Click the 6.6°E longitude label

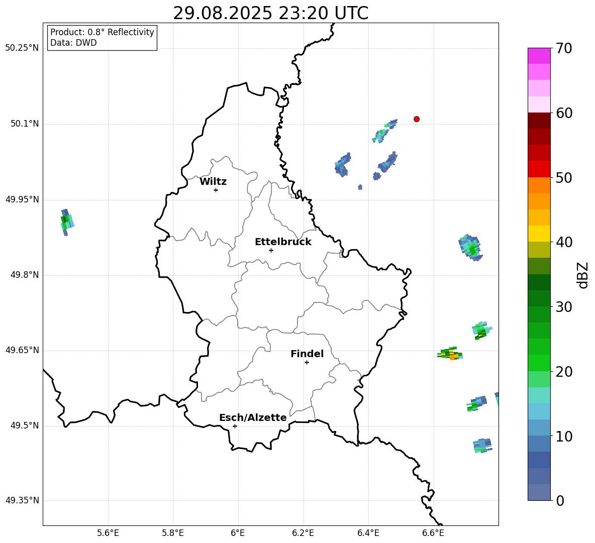(x=433, y=533)
